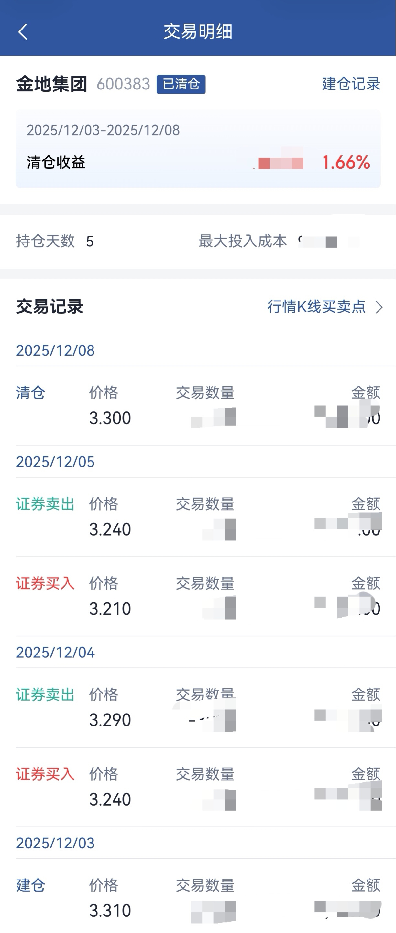The width and height of the screenshot is (396, 933).
Task: Tap the 最大投入成本 field
Action: coord(242,241)
